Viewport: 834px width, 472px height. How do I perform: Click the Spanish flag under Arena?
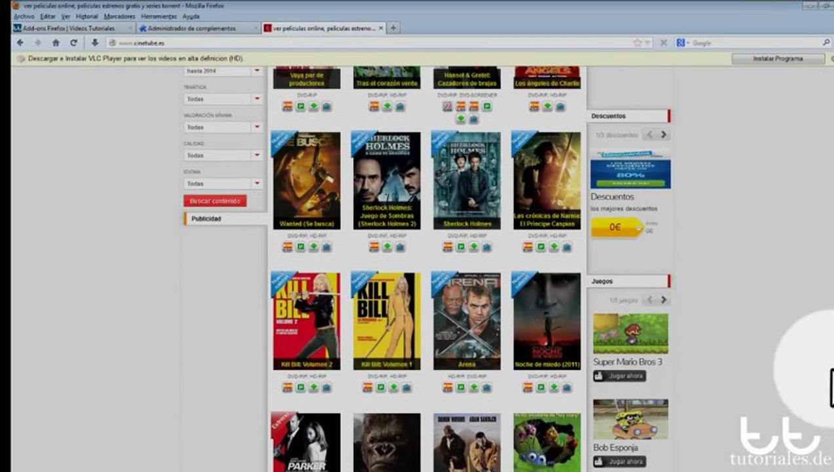click(447, 387)
